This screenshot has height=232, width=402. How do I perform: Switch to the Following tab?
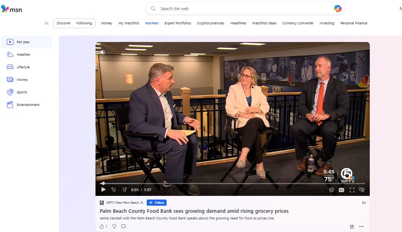point(84,23)
